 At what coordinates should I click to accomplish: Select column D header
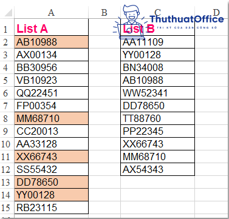212,13
